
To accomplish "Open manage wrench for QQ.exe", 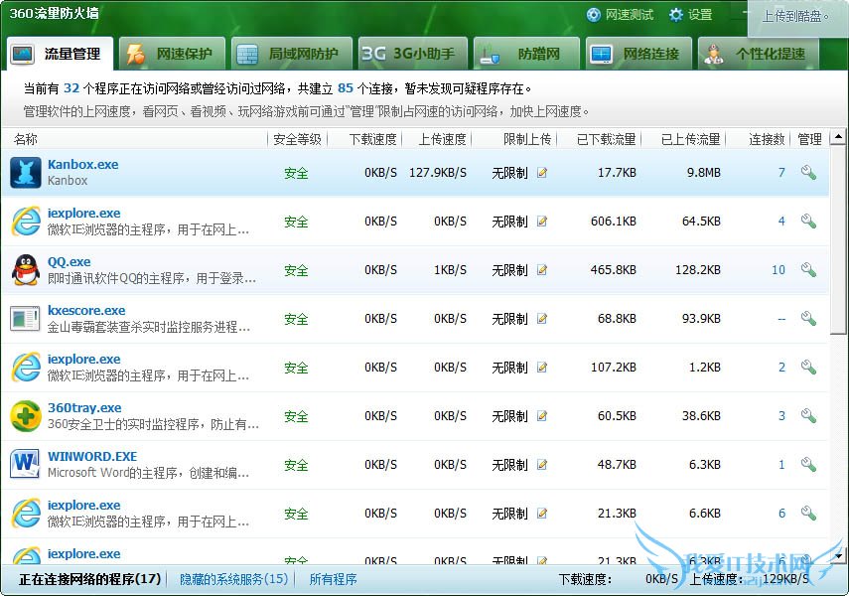I will 808,270.
